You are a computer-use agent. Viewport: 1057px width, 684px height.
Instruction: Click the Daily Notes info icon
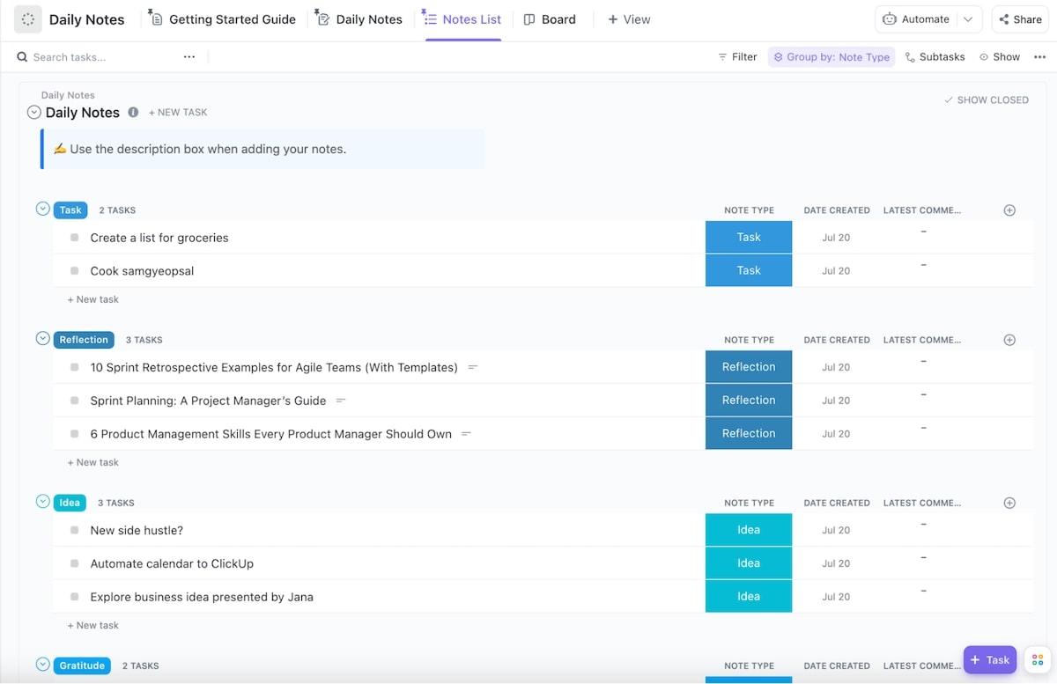(x=133, y=113)
